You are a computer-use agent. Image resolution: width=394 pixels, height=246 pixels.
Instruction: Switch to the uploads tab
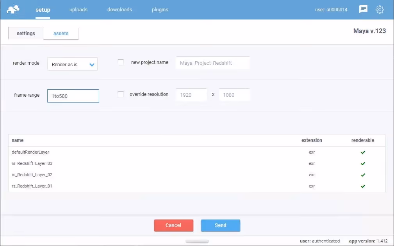78,9
